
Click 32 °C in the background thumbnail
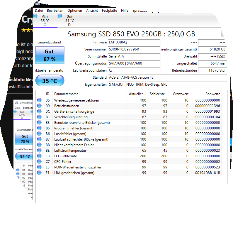pyautogui.click(x=24, y=156)
